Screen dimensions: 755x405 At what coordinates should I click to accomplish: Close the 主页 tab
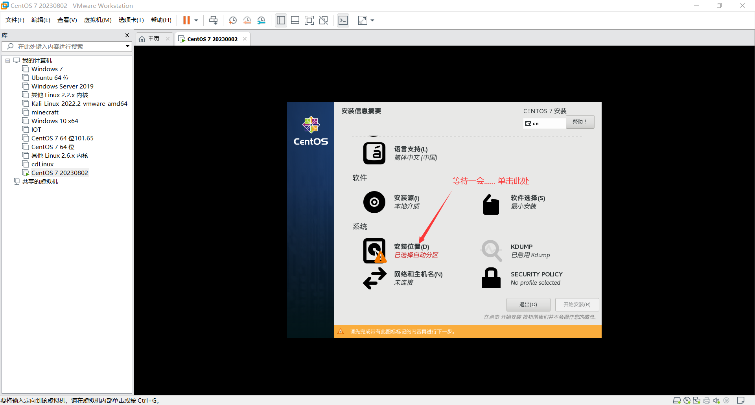[x=168, y=39]
